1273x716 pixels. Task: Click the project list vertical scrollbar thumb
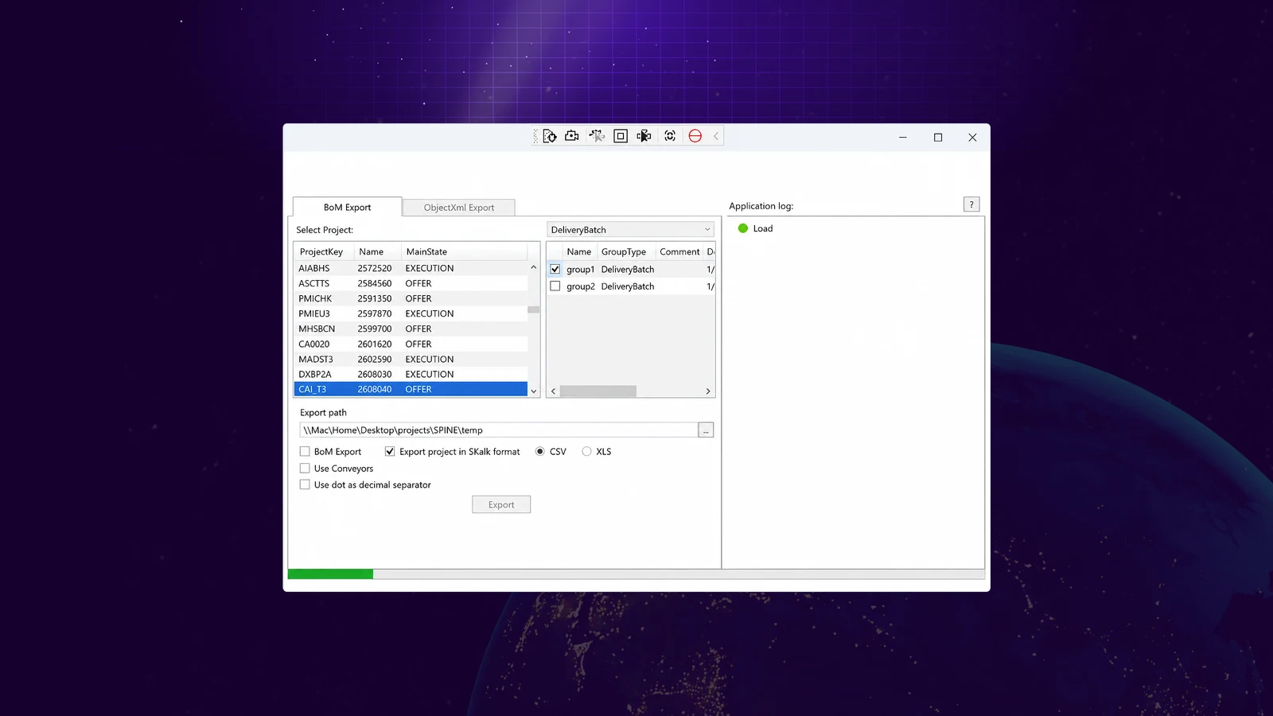[x=533, y=309]
